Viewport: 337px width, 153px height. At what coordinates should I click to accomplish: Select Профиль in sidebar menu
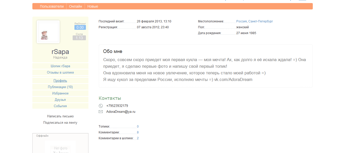pyautogui.click(x=60, y=81)
